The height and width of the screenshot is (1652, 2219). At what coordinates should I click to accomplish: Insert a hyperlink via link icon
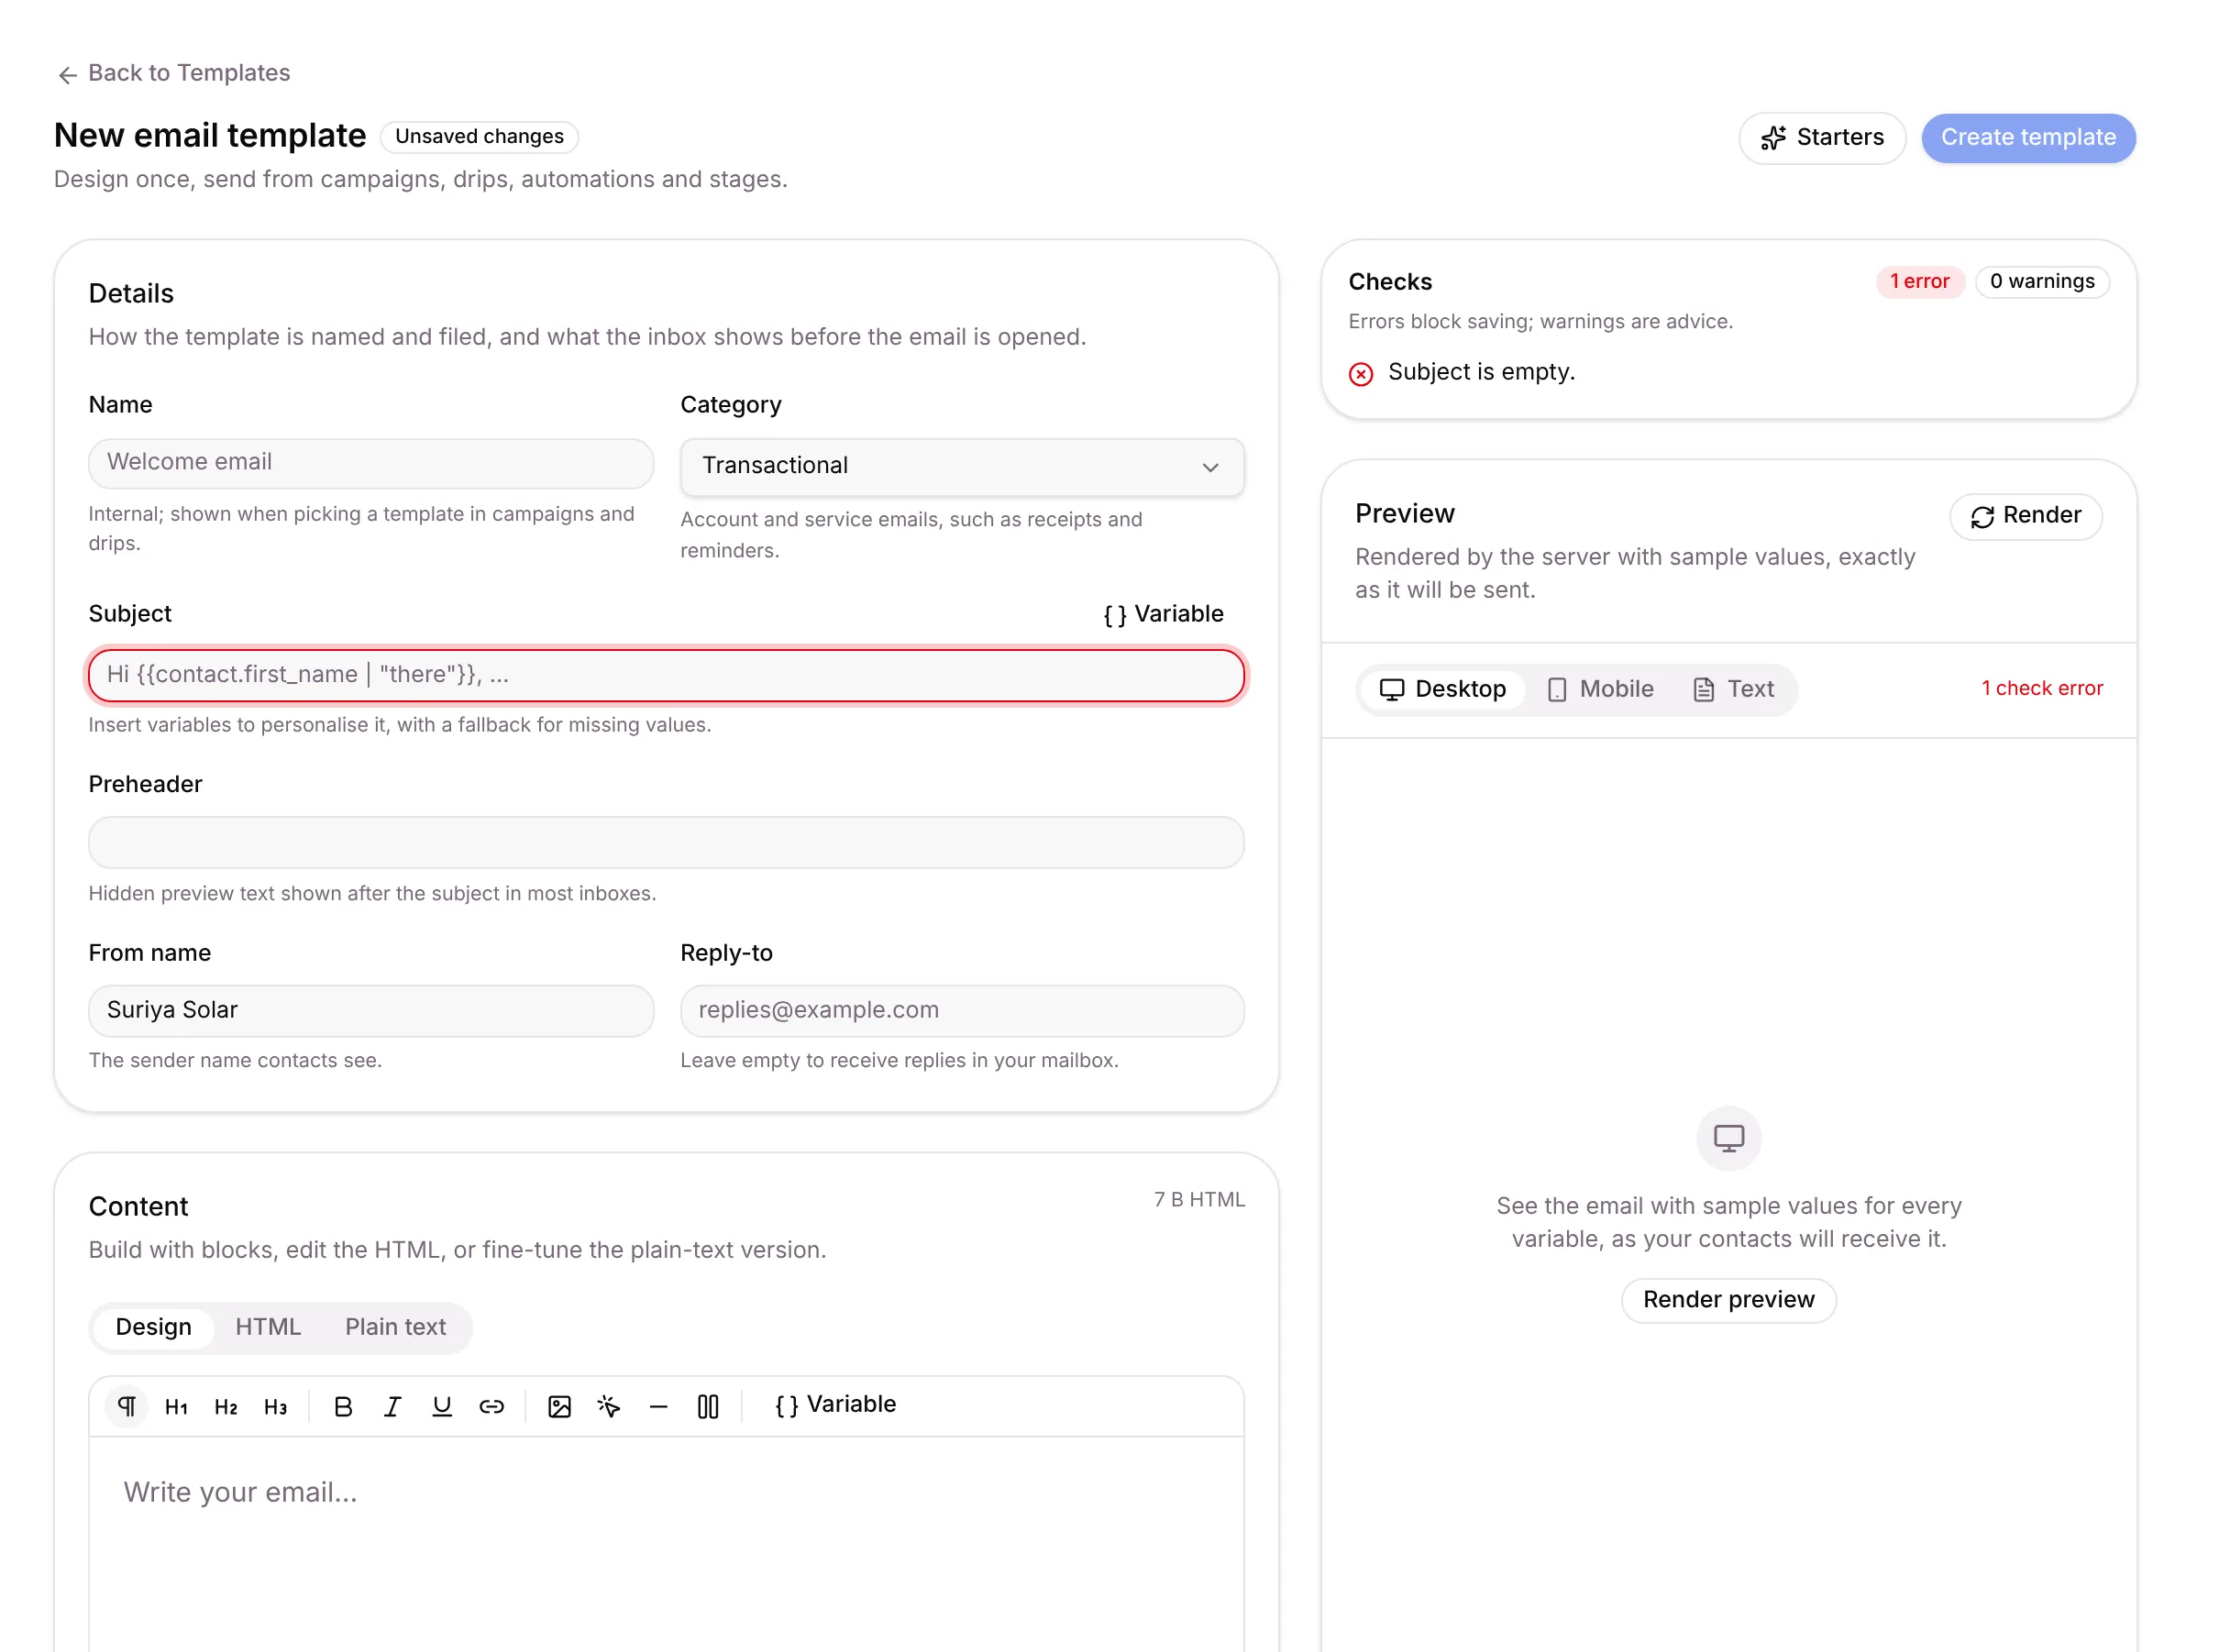point(491,1406)
